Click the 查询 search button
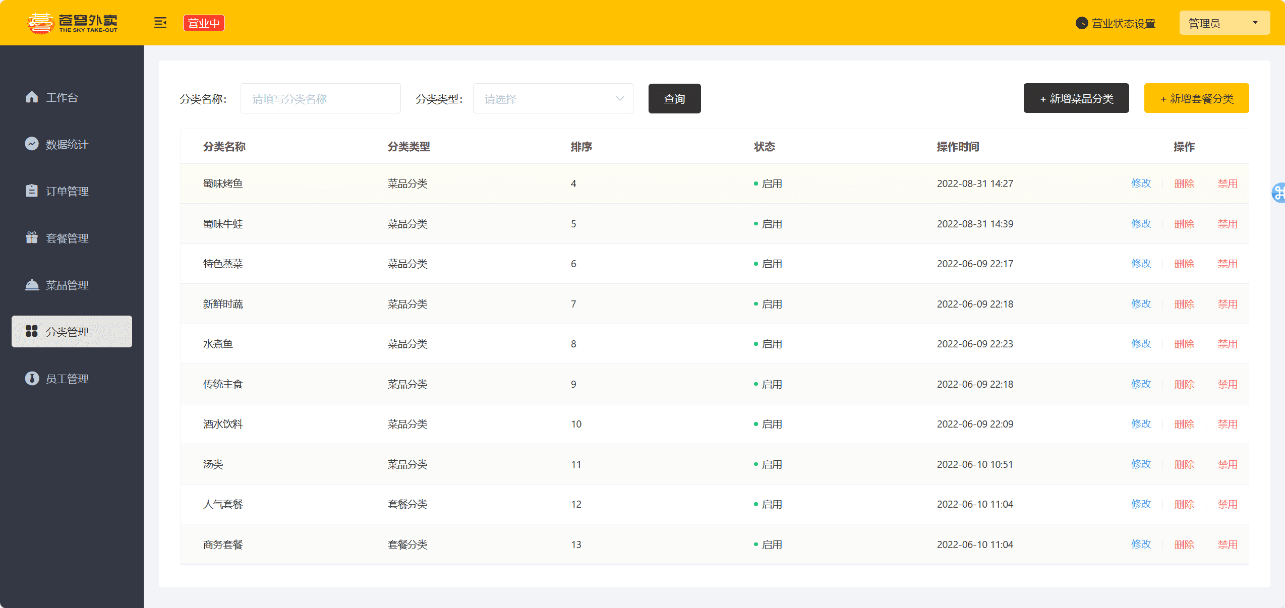 pos(674,98)
